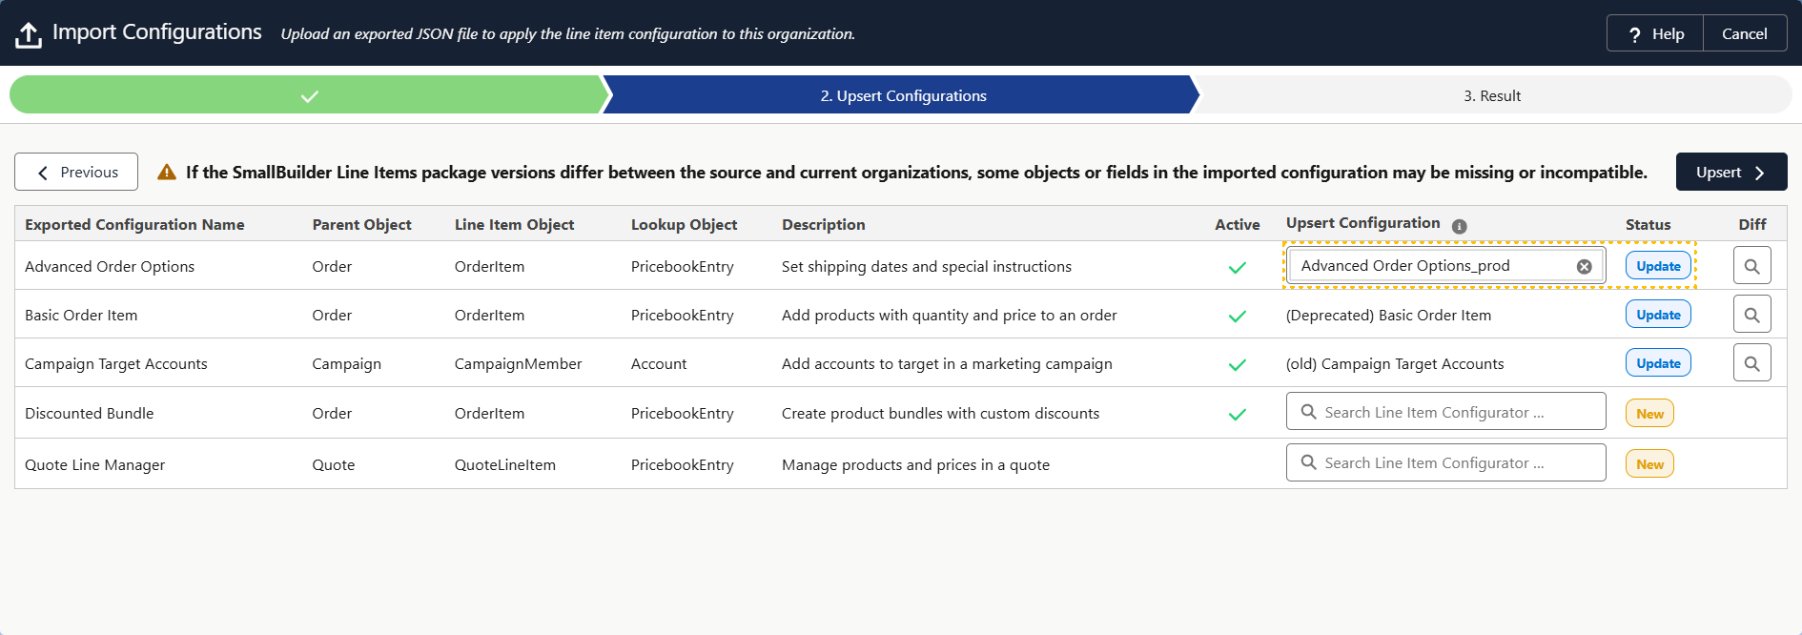Click Active checkmark for Campaign Target Accounts

[x=1237, y=365]
